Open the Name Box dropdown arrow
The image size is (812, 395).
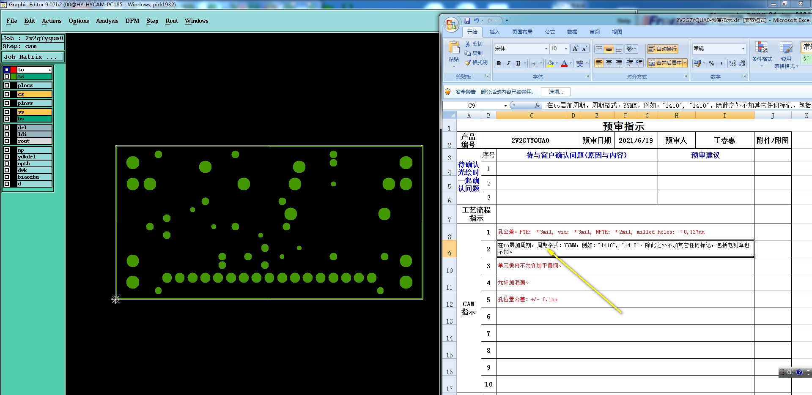[x=505, y=106]
